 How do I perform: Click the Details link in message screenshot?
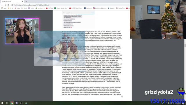pyautogui.click(x=93, y=13)
